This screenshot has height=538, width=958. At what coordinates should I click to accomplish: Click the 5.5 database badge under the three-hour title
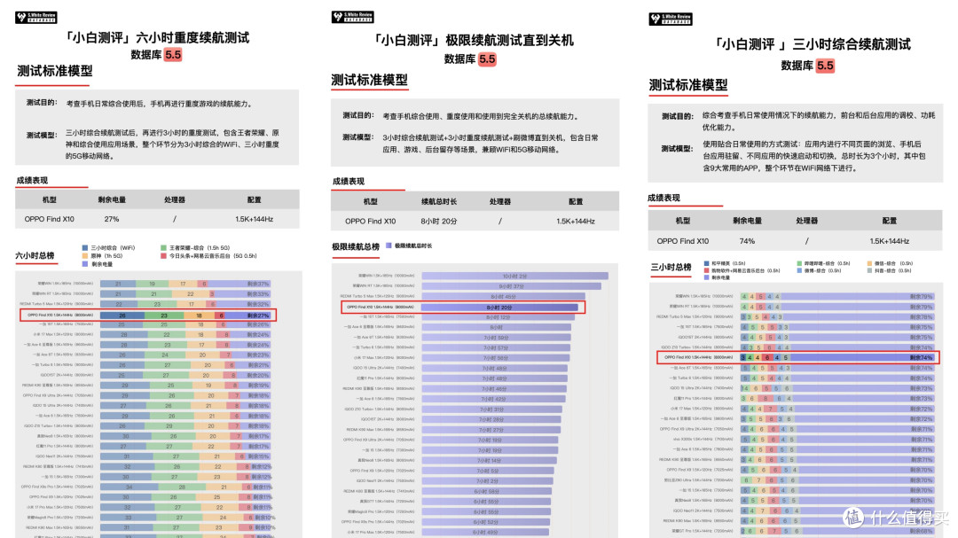[826, 66]
